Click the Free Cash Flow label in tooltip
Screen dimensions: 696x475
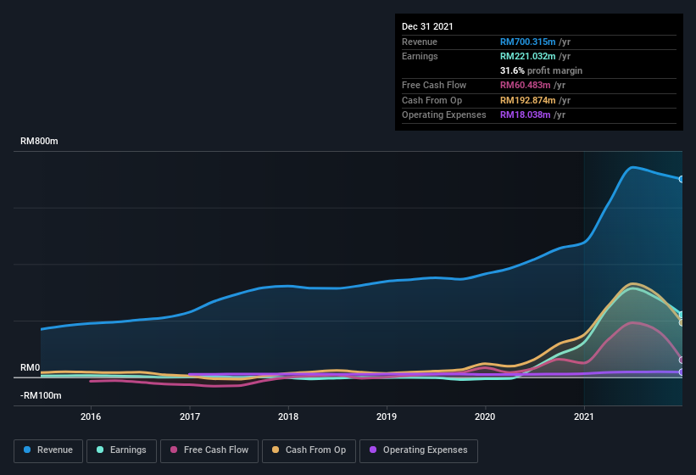point(434,85)
